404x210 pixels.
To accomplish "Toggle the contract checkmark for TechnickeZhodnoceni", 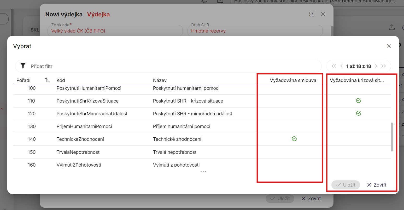I will (294, 139).
